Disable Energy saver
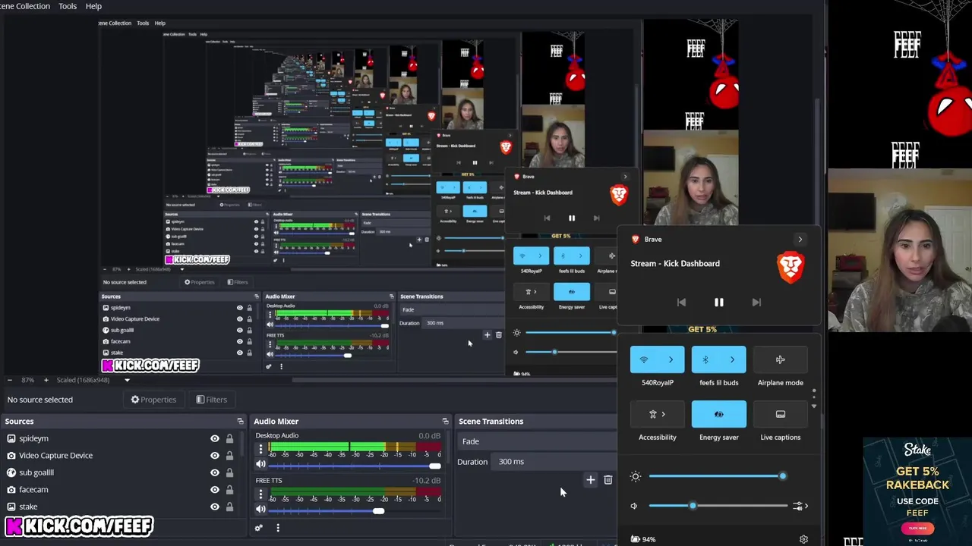972x546 pixels. [718, 414]
